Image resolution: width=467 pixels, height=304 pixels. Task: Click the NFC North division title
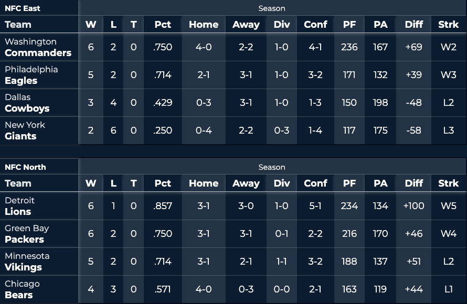coord(25,167)
